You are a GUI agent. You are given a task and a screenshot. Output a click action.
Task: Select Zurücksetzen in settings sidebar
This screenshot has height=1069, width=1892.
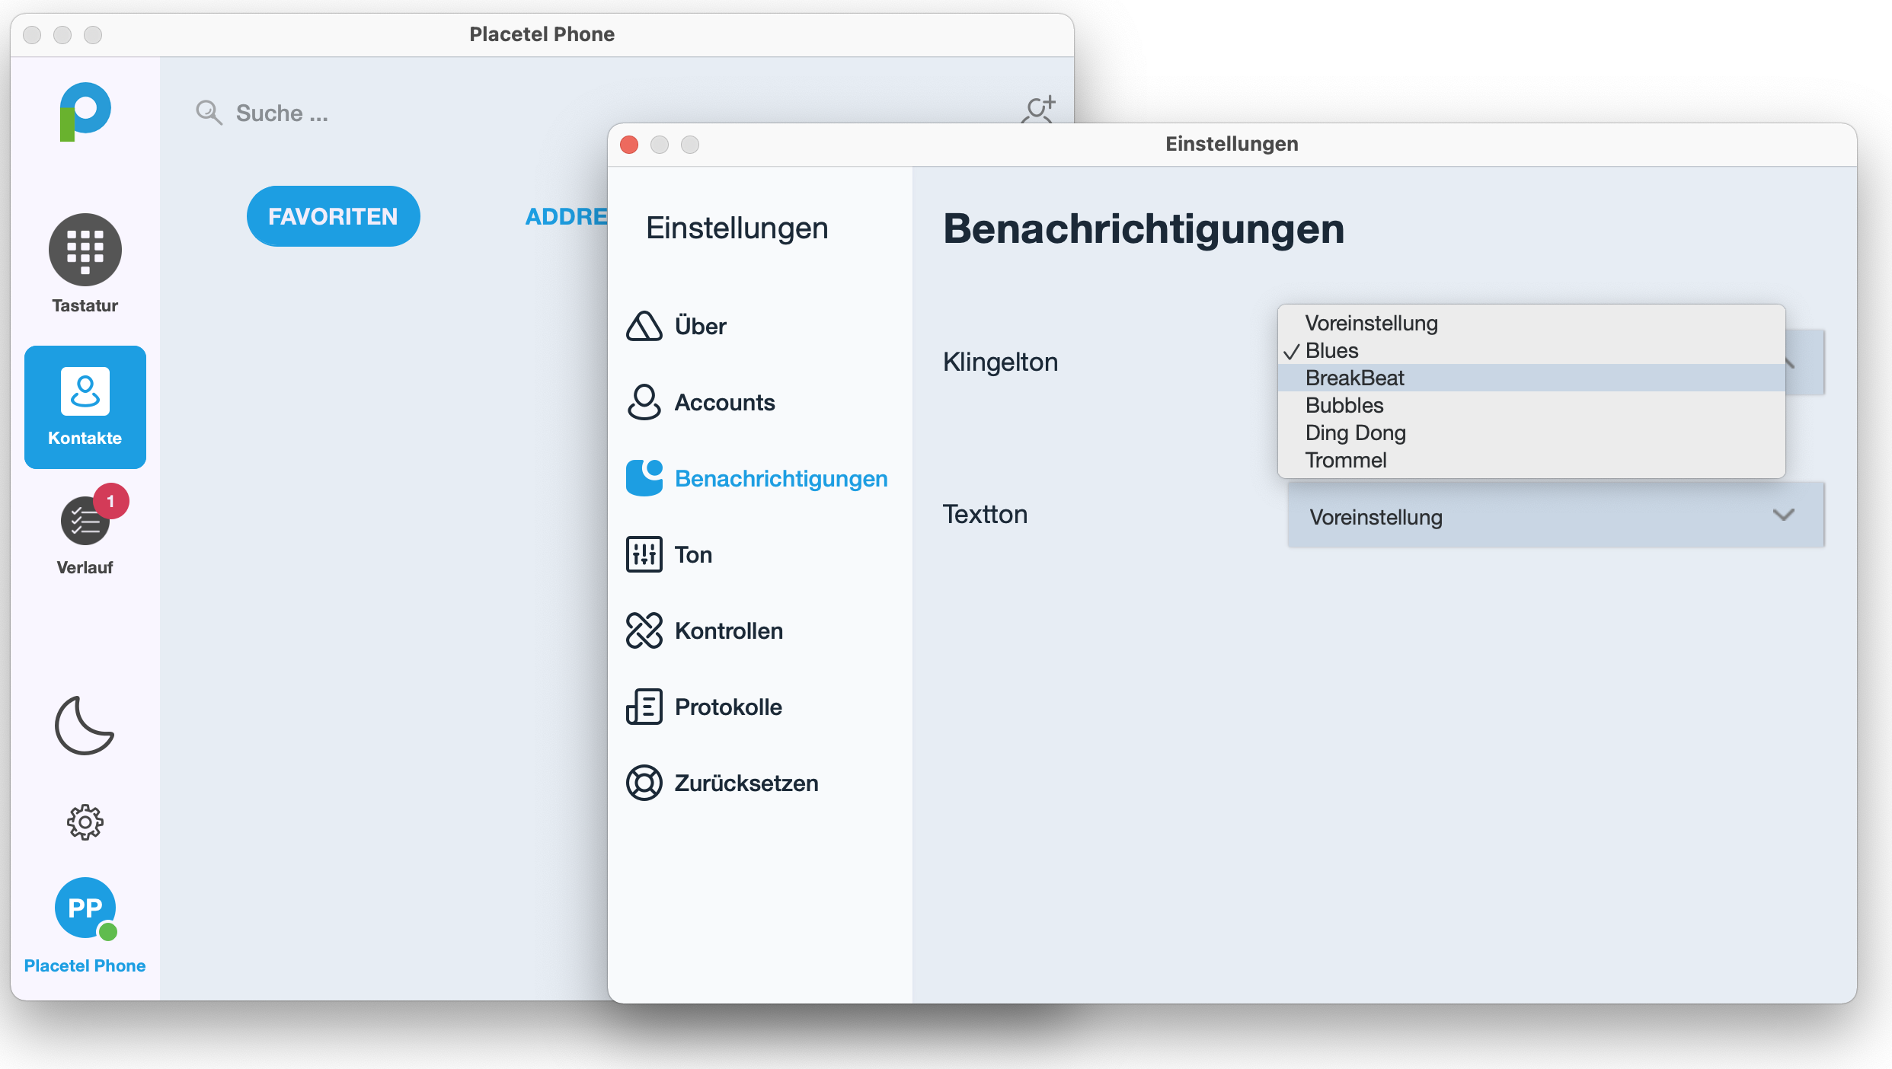point(745,783)
